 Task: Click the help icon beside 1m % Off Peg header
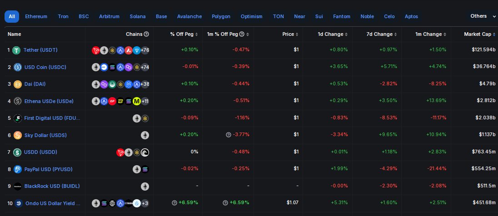coord(242,34)
